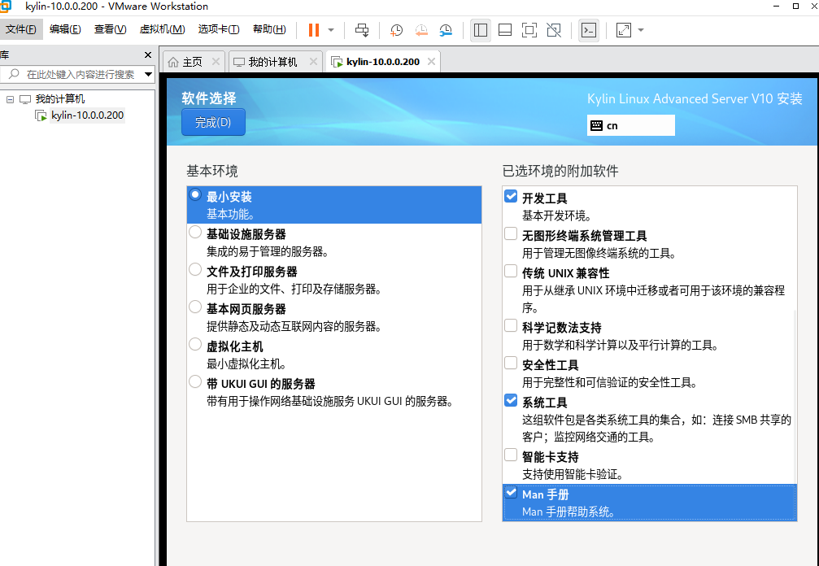Click the VMware Workstation title bar icon
Viewport: 819px width, 566px height.
point(5,7)
